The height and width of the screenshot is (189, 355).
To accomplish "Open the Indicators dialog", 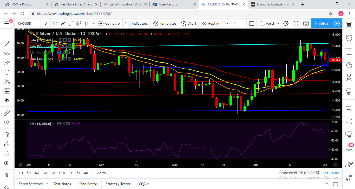I will pos(136,23).
